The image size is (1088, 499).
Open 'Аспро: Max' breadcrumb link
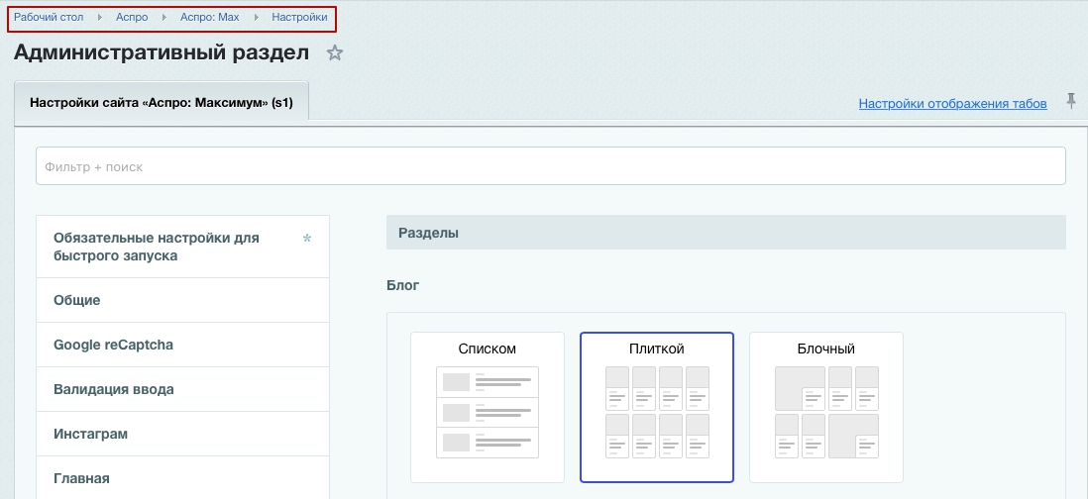[209, 18]
